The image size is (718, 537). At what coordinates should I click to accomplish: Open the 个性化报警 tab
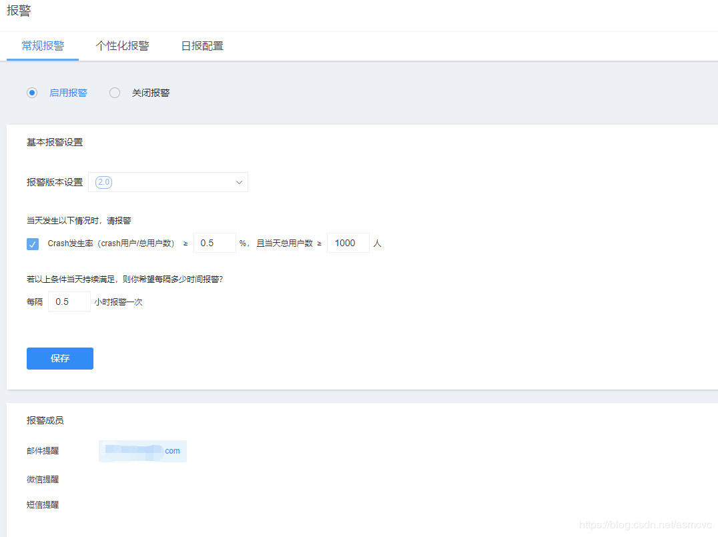[x=122, y=46]
